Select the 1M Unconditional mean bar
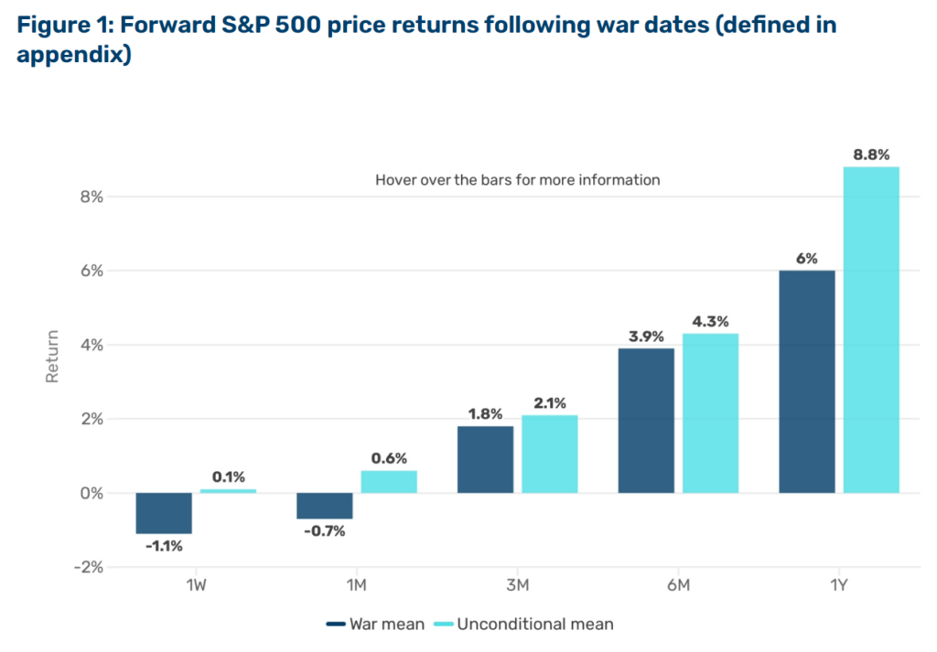This screenshot has height=652, width=937. (x=389, y=482)
